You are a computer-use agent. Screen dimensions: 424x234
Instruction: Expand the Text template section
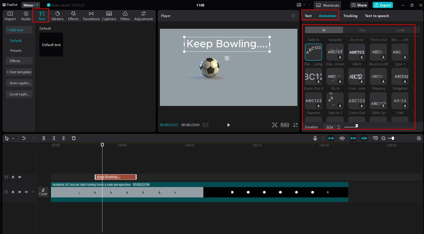click(x=19, y=72)
